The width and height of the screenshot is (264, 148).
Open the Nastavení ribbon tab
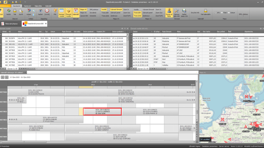point(28,6)
